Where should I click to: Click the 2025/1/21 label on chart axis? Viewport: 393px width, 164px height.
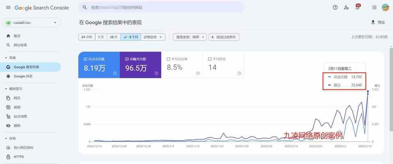(x=217, y=146)
